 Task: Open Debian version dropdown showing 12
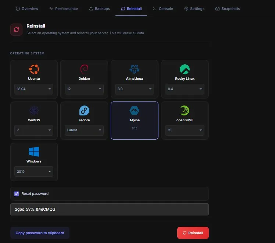(84, 89)
